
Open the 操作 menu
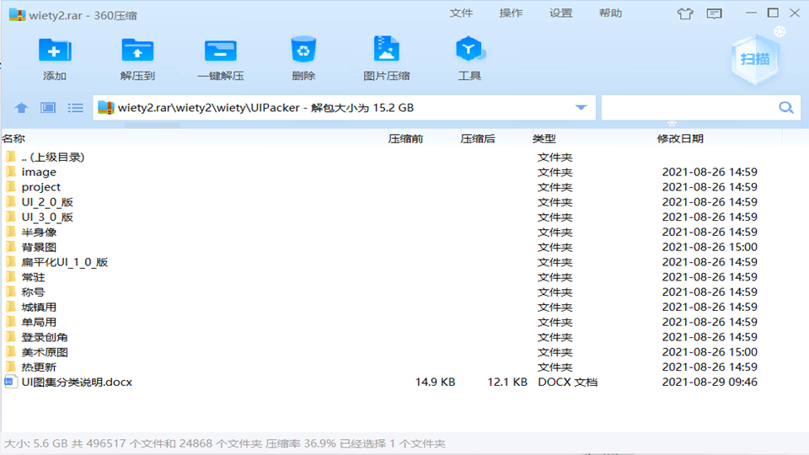tap(511, 13)
